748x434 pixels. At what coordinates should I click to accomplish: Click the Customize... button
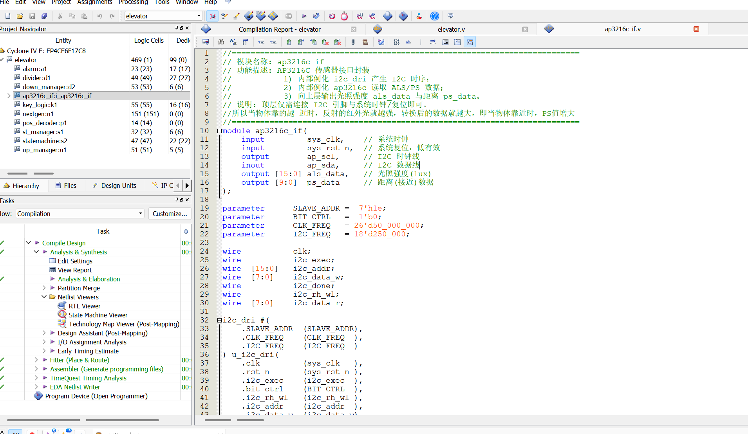[x=170, y=213]
